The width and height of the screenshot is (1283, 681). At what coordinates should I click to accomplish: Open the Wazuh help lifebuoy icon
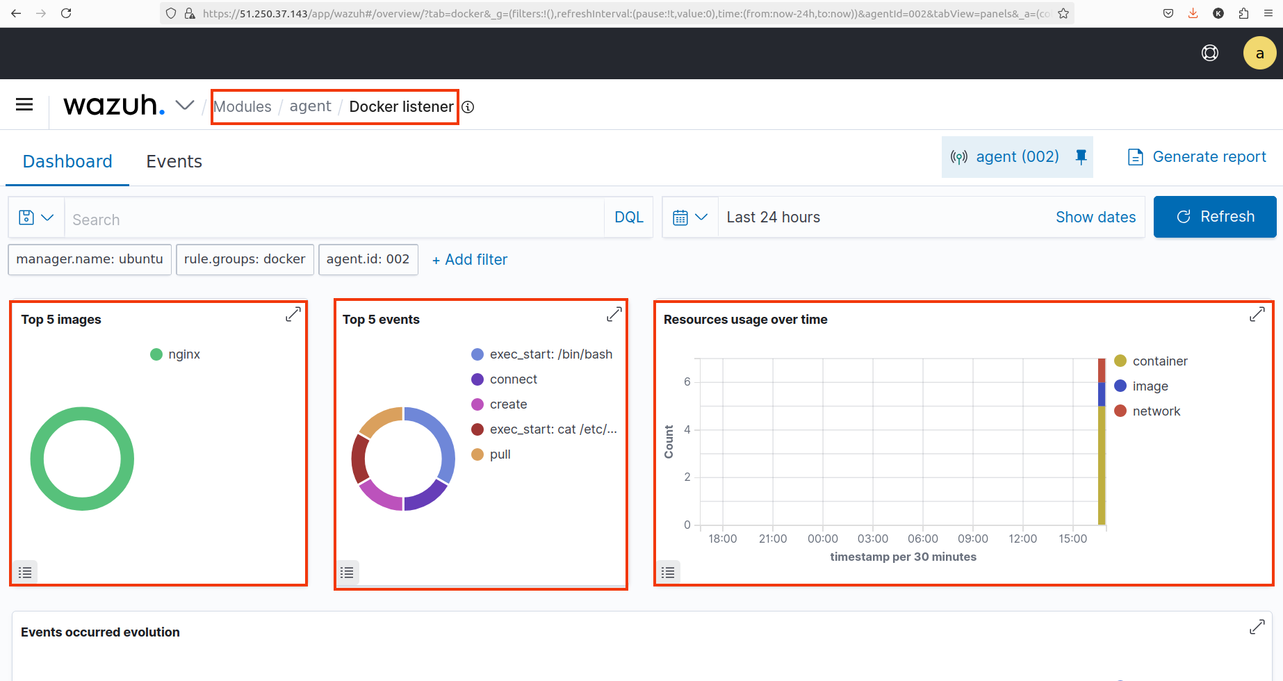click(1210, 53)
